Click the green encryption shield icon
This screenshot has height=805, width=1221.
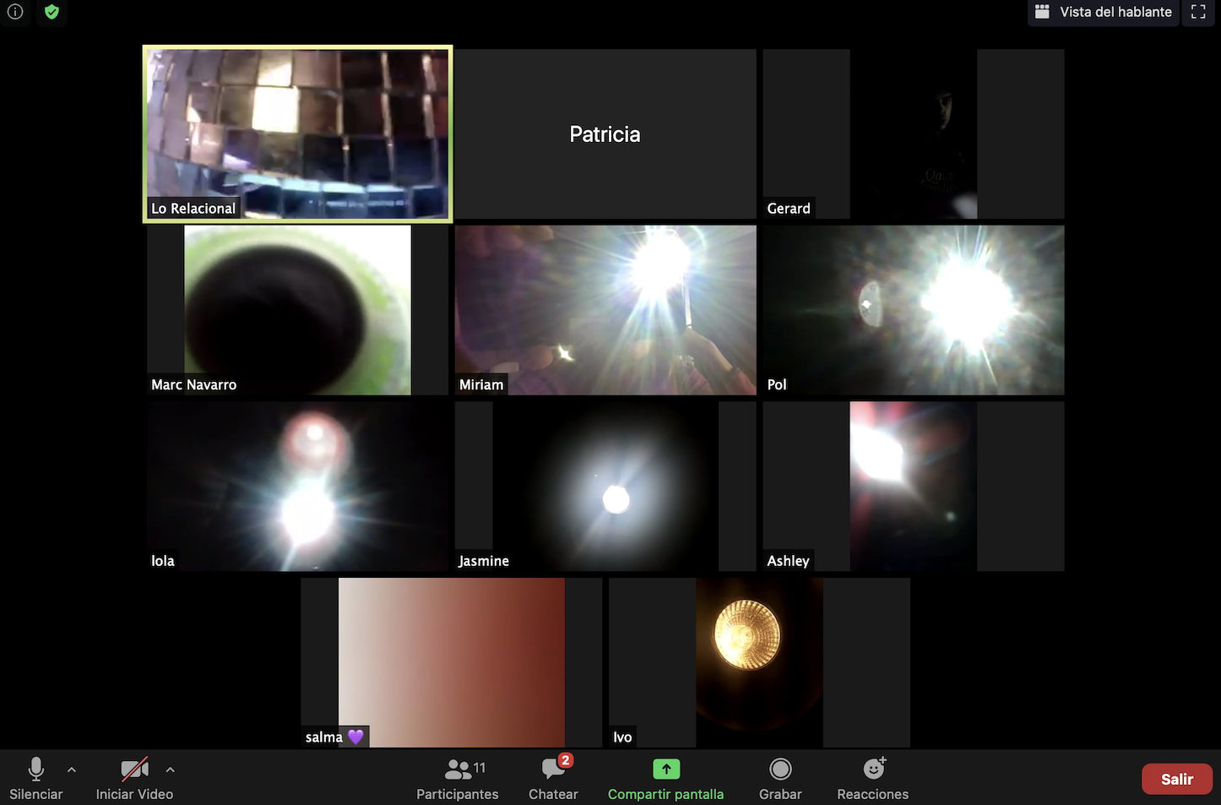coord(52,12)
